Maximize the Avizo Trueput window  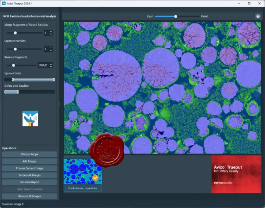[249, 4]
